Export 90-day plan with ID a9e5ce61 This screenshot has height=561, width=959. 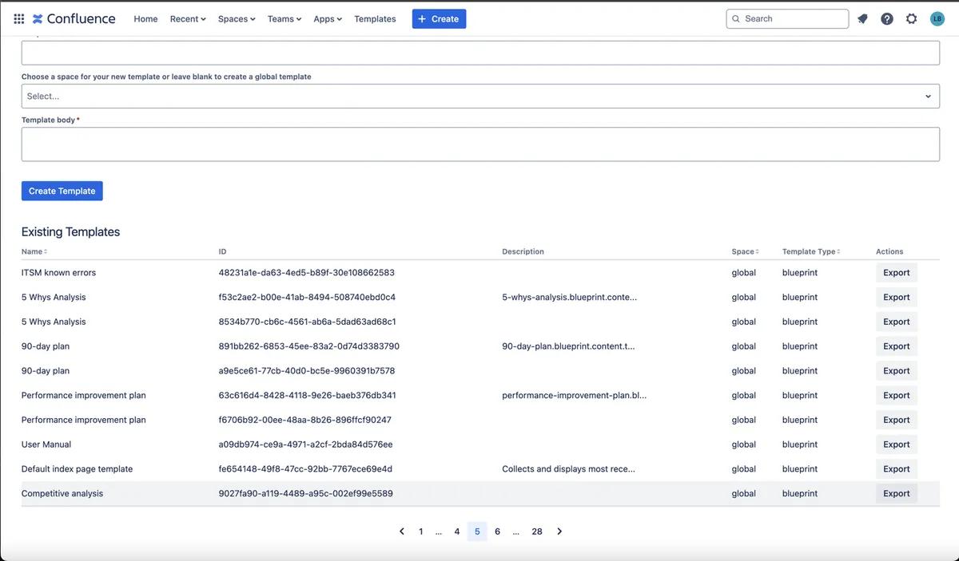point(897,371)
